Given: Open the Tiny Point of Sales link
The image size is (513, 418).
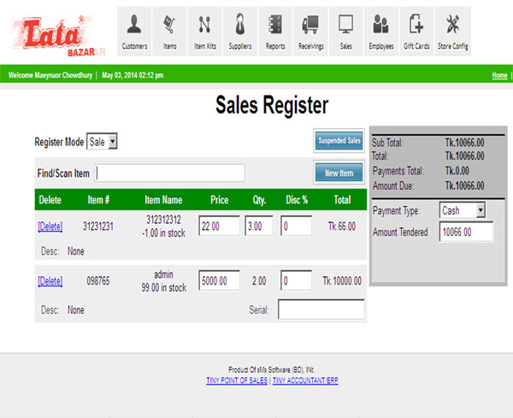Looking at the screenshot, I should 237,380.
